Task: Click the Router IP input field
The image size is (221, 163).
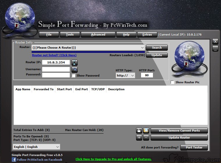Action: (x=56, y=62)
